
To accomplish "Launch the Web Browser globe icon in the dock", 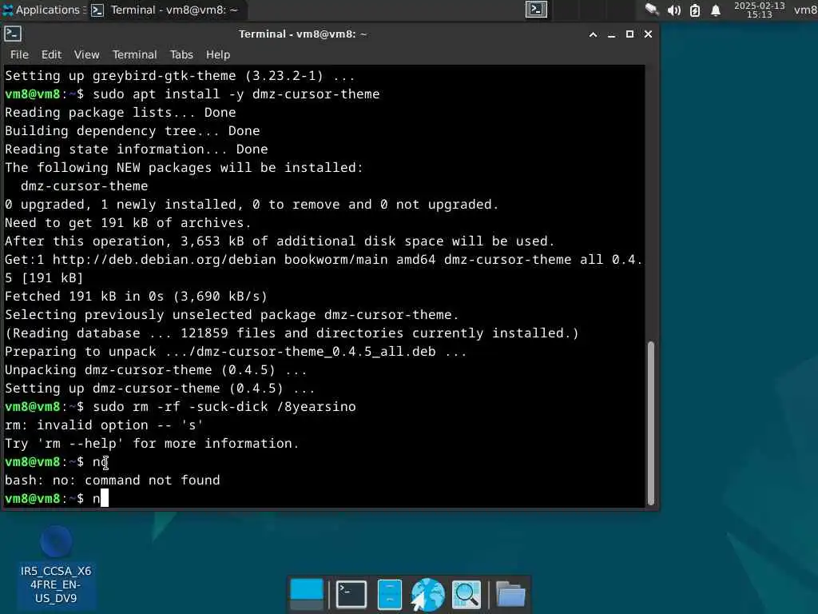I will (428, 594).
